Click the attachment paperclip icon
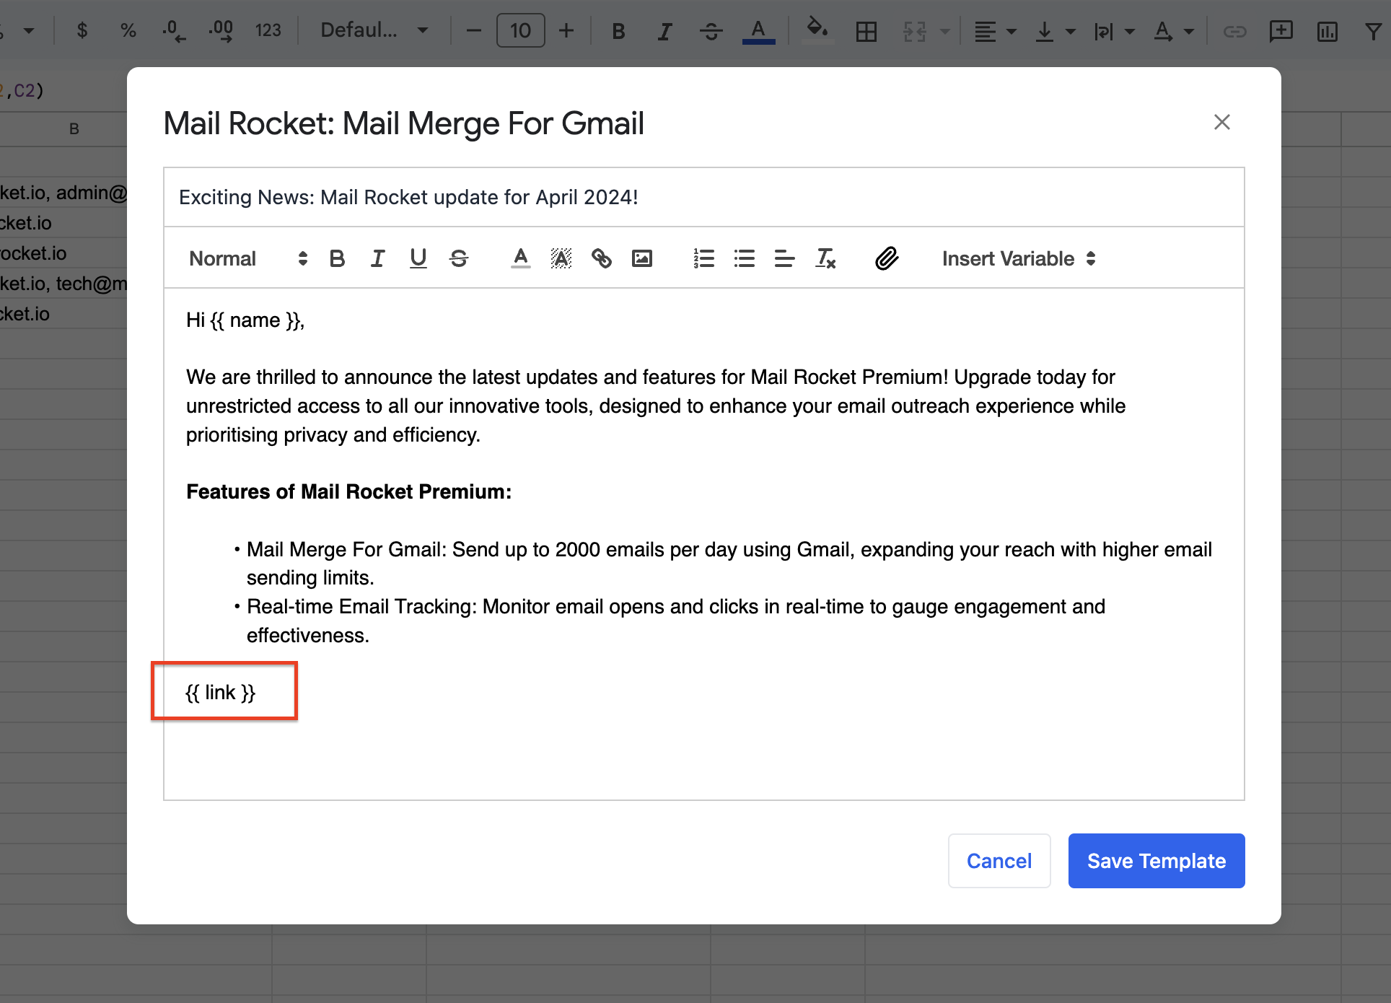The image size is (1391, 1003). tap(887, 258)
